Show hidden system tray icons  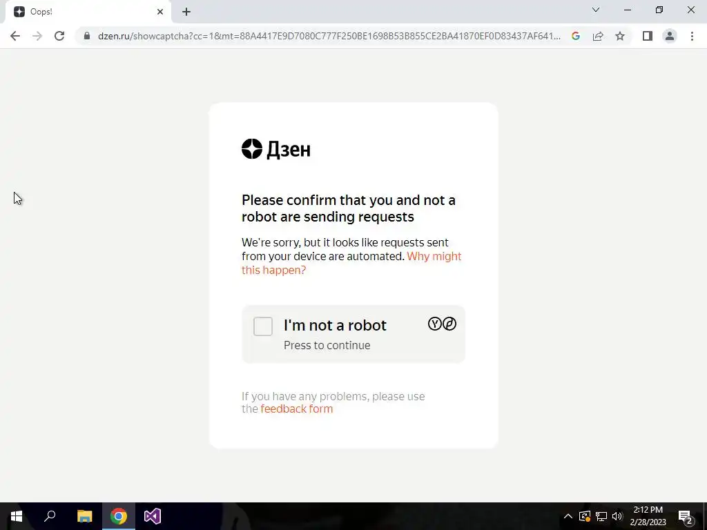coord(568,516)
